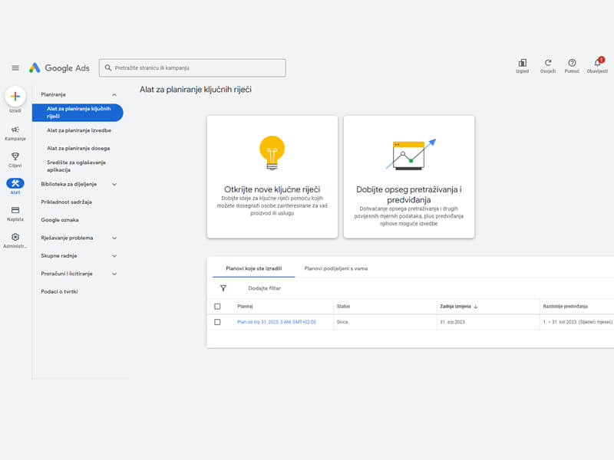Select the Alati tools icon
Viewport: 614px width, 460px height.
pyautogui.click(x=15, y=183)
